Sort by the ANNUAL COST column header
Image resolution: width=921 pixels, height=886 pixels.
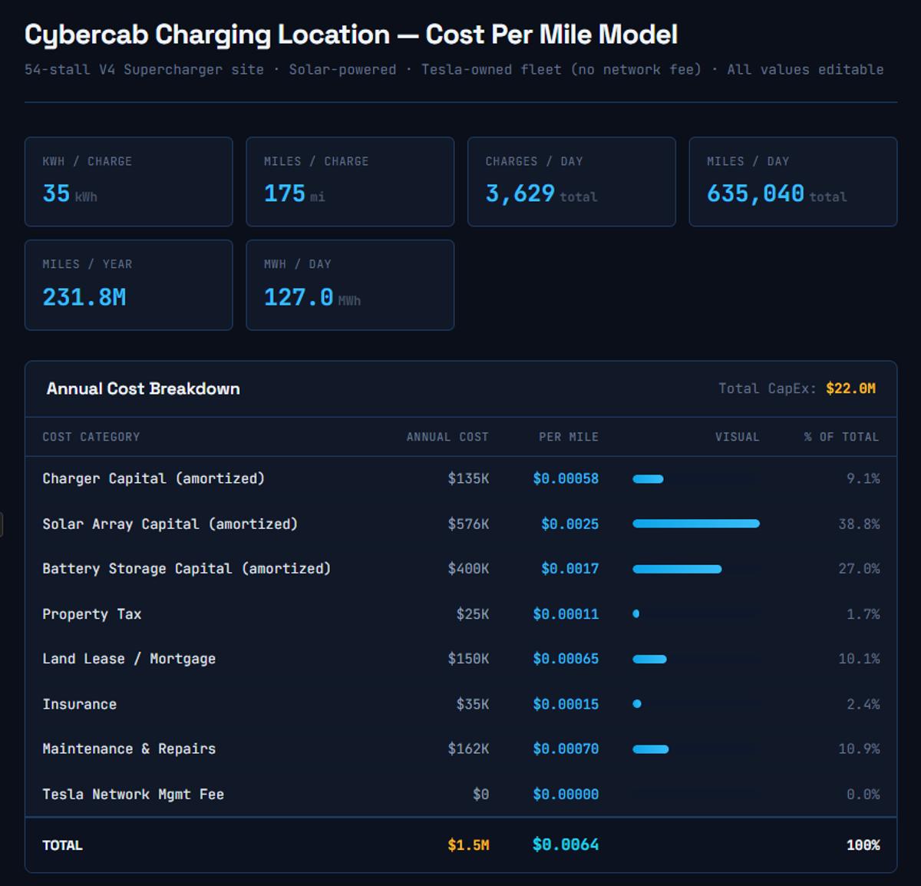[447, 437]
